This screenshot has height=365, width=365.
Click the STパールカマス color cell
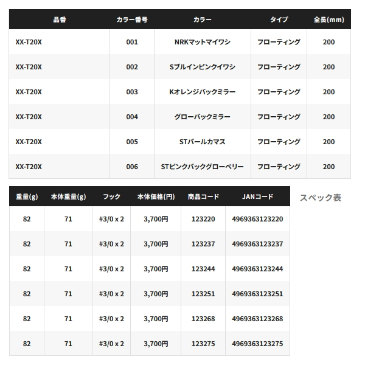[x=203, y=142]
